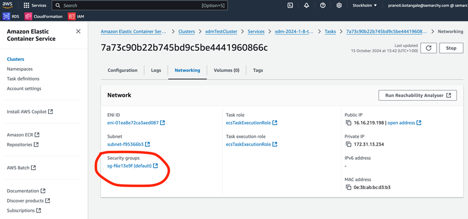The image size is (468, 219).
Task: Open security group sg-f6e13e9f (default)
Action: [132, 166]
